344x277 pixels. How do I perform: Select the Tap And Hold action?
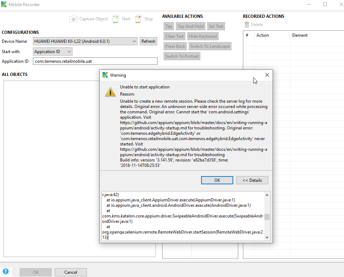pyautogui.click(x=190, y=26)
